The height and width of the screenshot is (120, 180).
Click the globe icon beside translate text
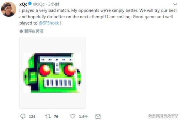(x=21, y=31)
